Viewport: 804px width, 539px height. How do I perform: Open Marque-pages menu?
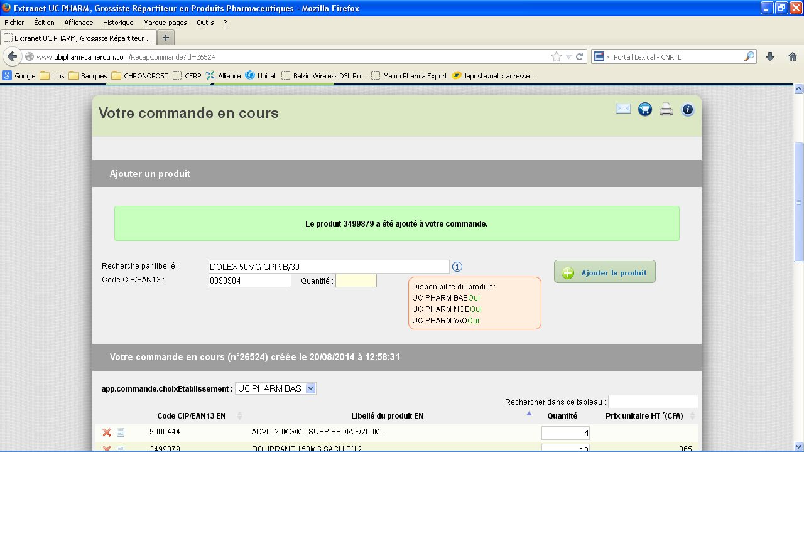[165, 23]
